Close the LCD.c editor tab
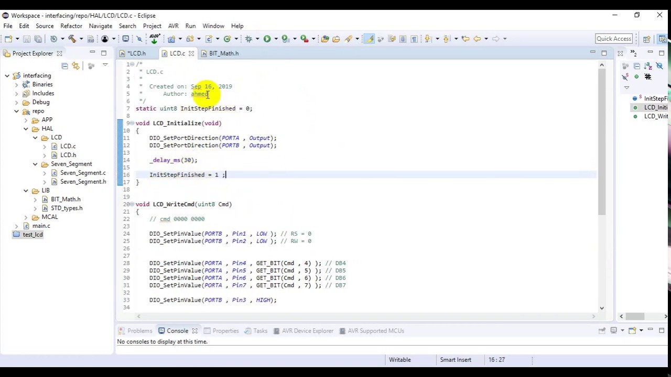Screen dimensions: 671x377 coord(191,53)
